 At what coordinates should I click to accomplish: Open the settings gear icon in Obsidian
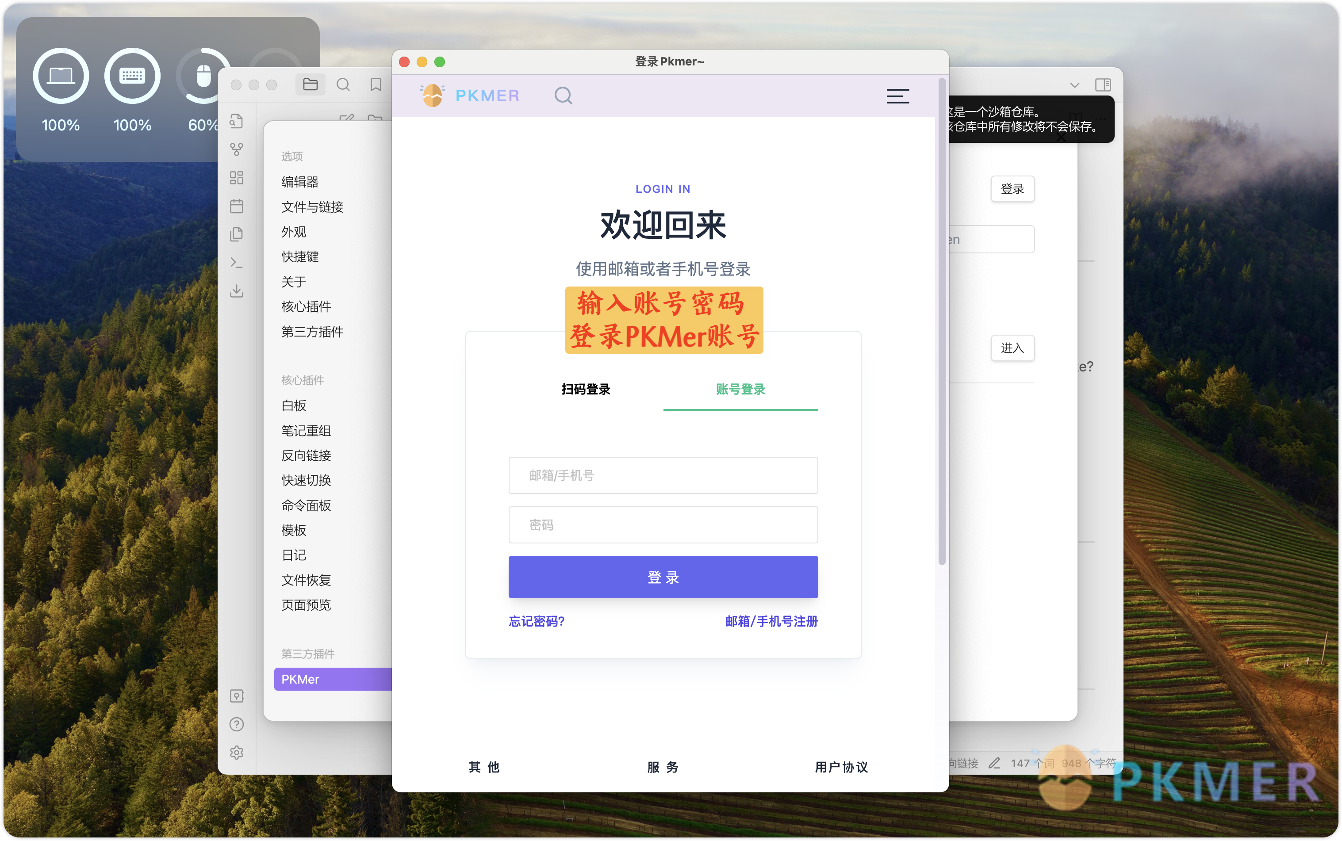(237, 752)
